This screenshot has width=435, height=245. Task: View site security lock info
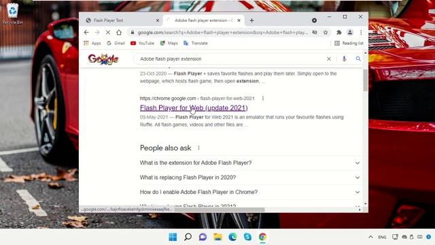coord(133,33)
